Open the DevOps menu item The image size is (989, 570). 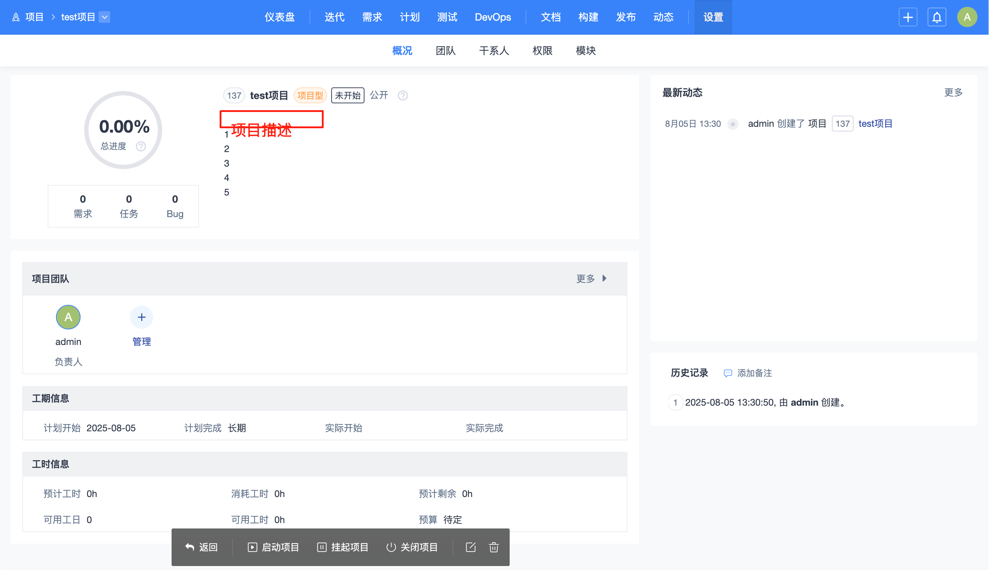pyautogui.click(x=492, y=17)
